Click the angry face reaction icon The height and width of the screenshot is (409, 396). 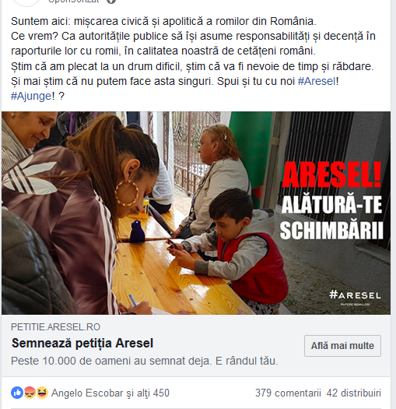click(30, 393)
